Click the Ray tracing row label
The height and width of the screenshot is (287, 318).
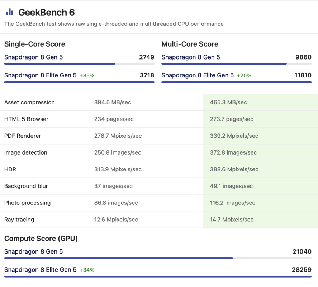pyautogui.click(x=19, y=220)
